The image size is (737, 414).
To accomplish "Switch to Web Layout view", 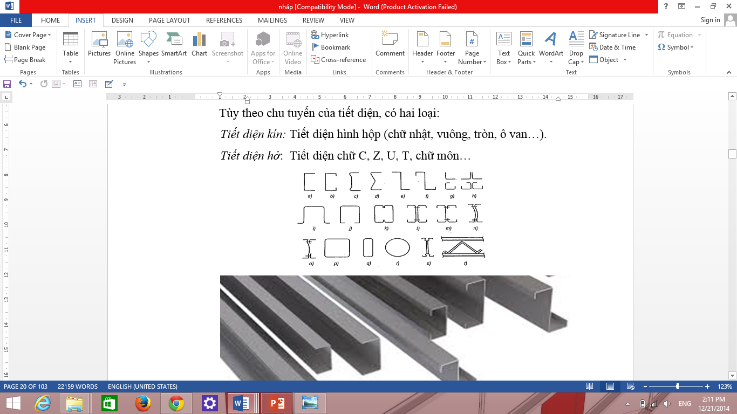I will [630, 387].
